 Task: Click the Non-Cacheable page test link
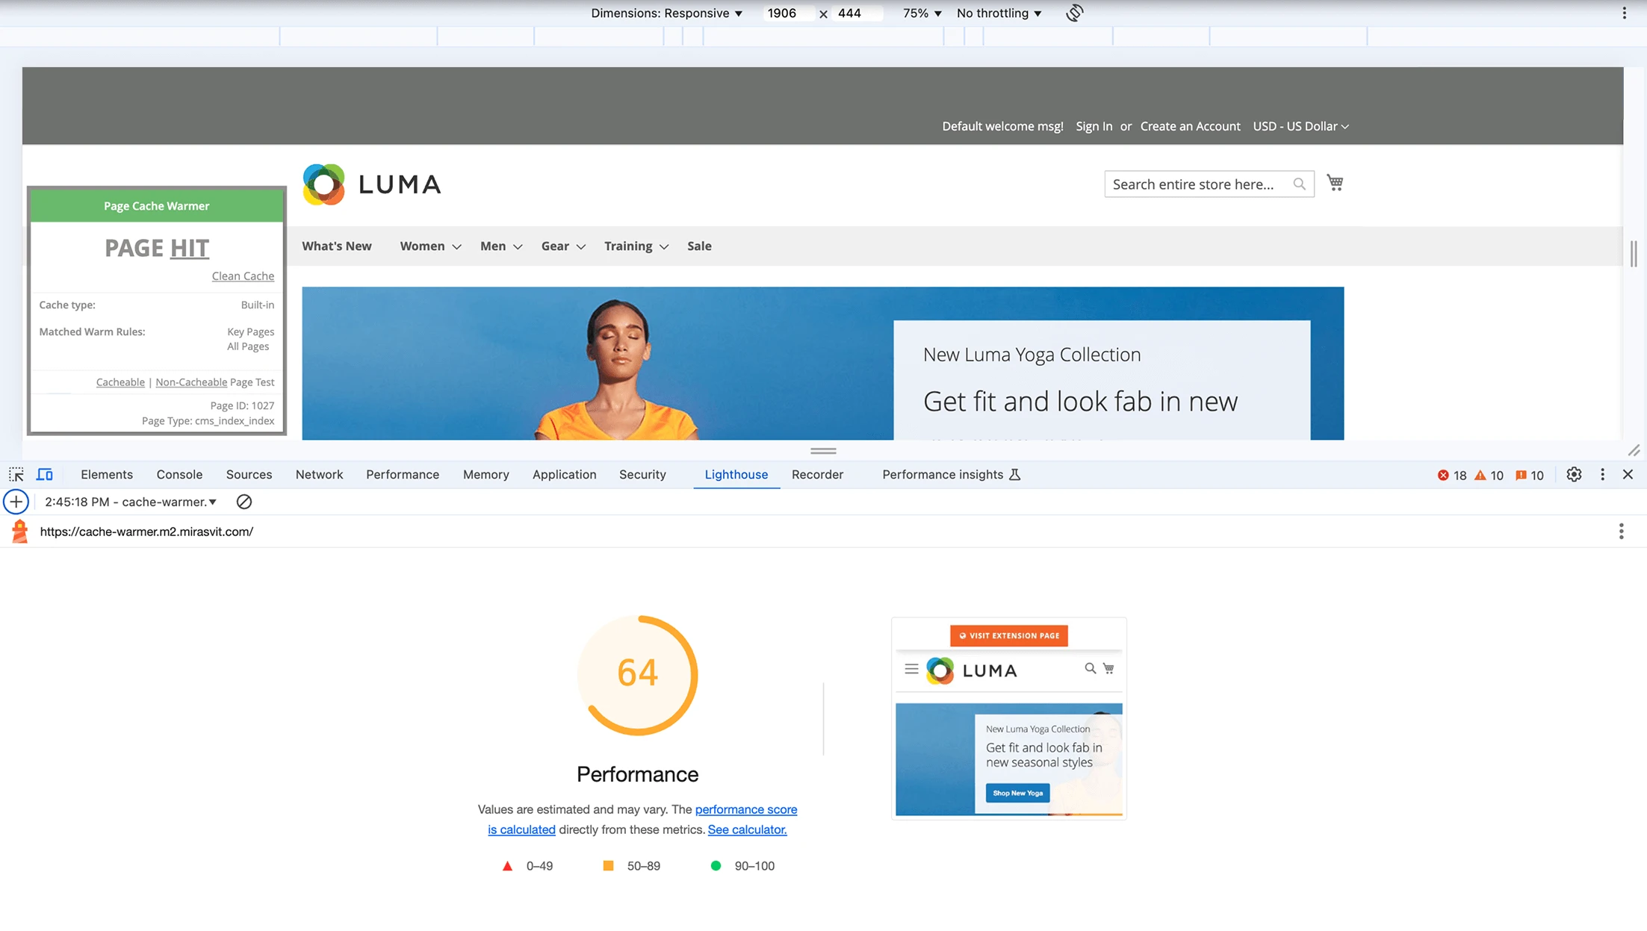[191, 382]
